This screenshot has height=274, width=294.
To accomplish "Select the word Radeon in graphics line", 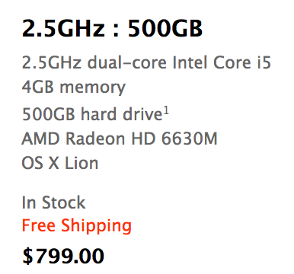I will [x=96, y=139].
